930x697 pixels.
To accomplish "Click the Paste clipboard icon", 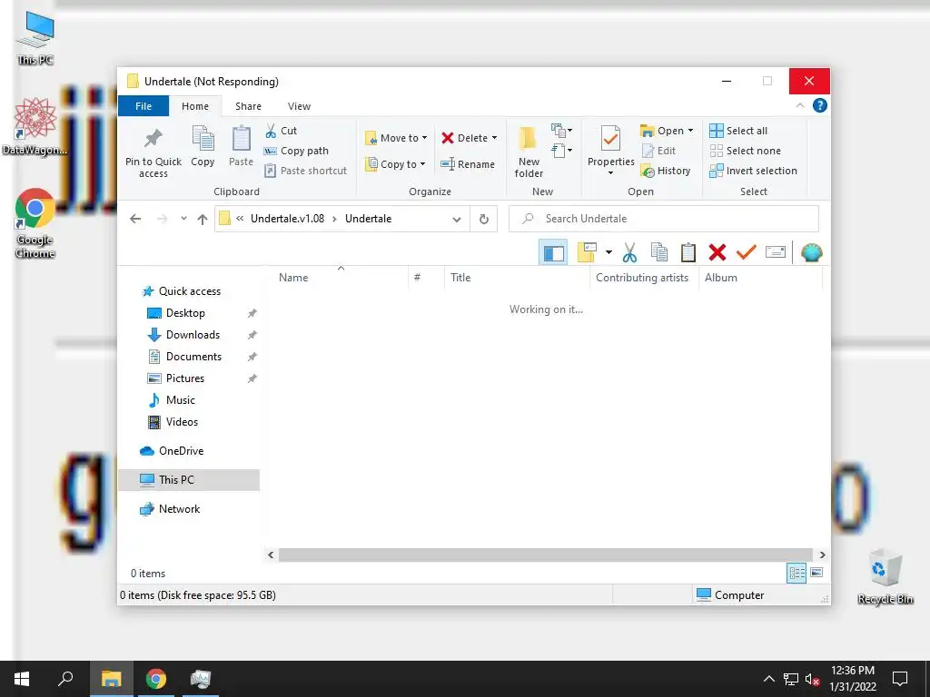I will point(242,139).
